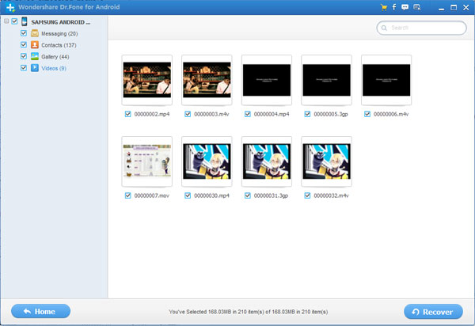Uncheck the Messaging (20) checkbox
This screenshot has height=326, width=475.
[24, 33]
